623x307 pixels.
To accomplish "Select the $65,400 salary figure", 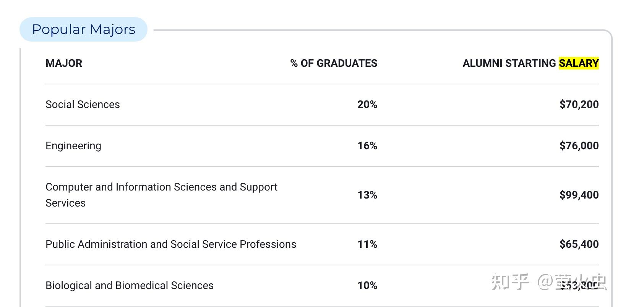I will (579, 244).
